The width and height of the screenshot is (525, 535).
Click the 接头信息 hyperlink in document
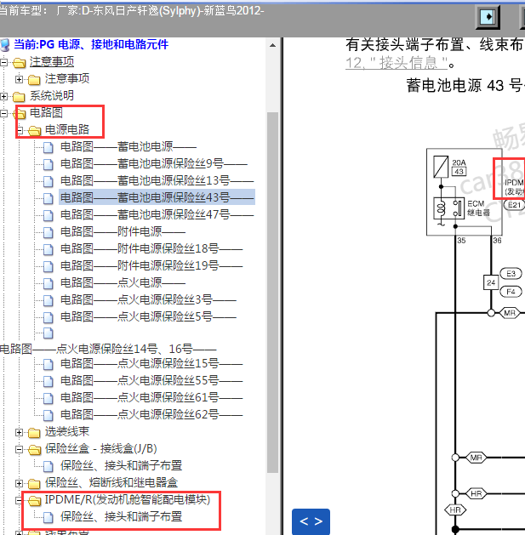click(x=397, y=63)
